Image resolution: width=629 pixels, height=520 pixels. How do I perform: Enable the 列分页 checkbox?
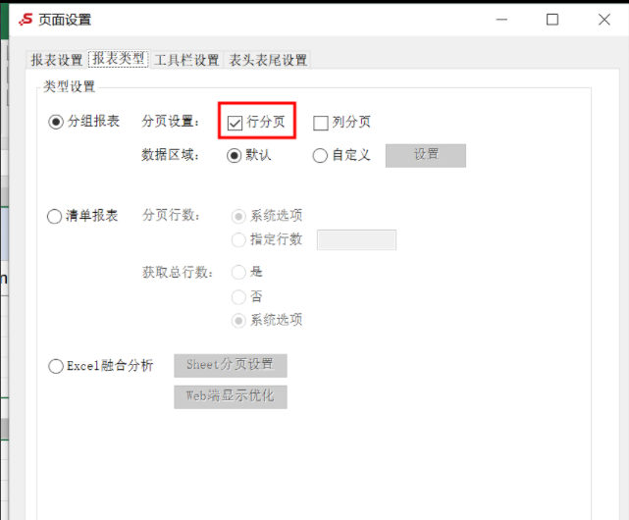click(x=321, y=123)
